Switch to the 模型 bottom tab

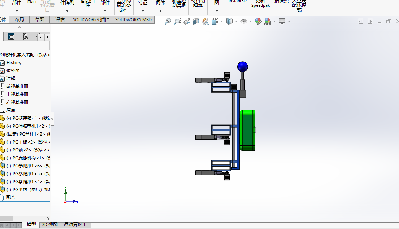[31, 225]
